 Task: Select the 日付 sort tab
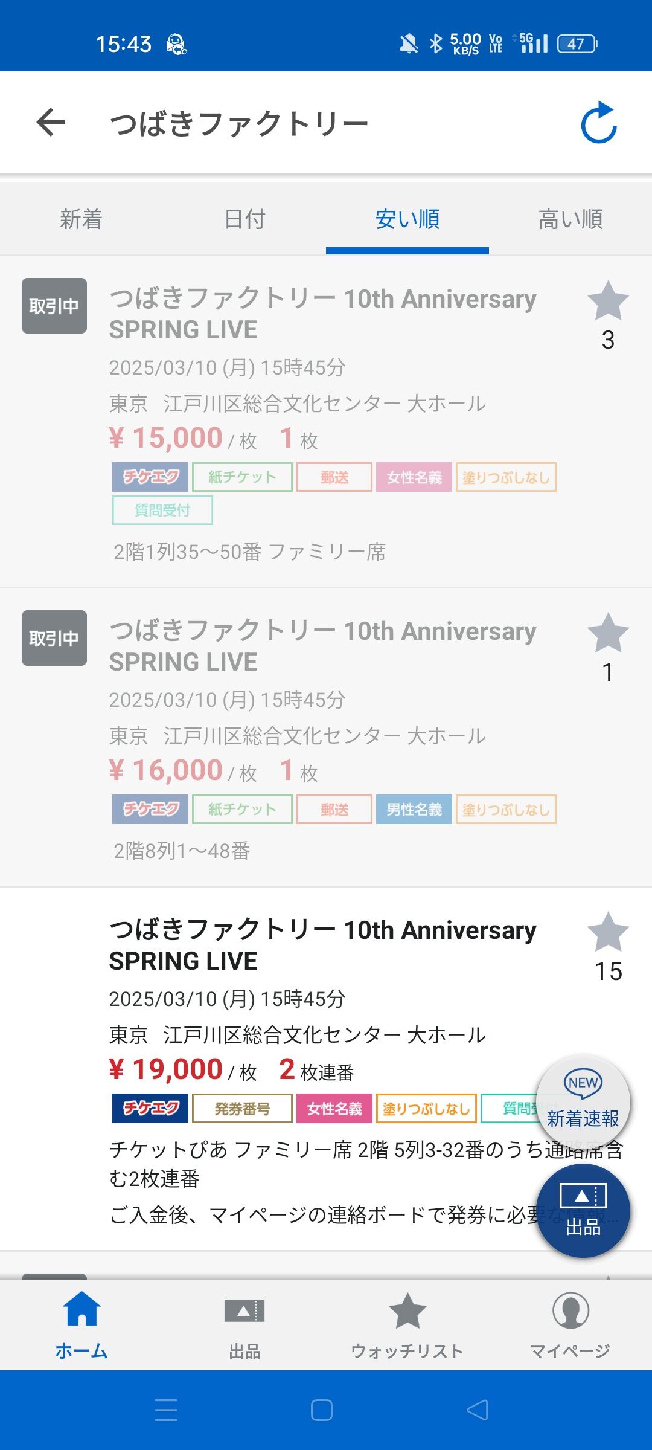point(245,219)
